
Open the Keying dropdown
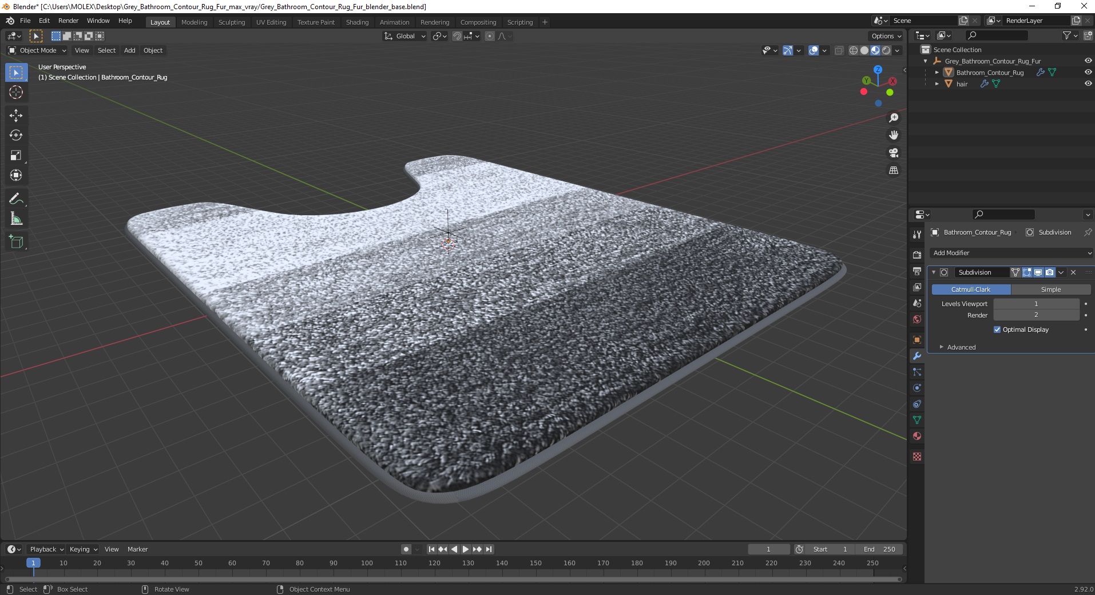point(83,549)
